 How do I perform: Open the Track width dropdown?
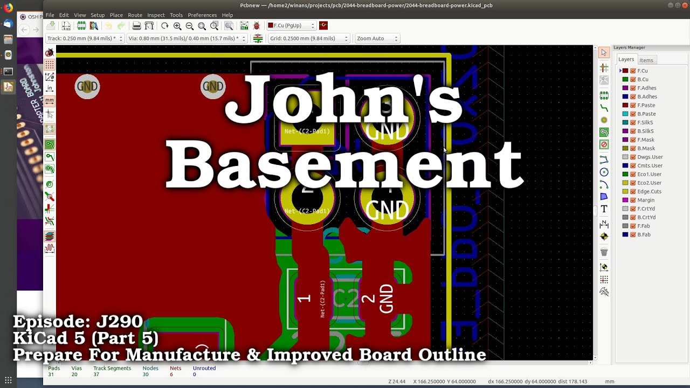(x=85, y=39)
